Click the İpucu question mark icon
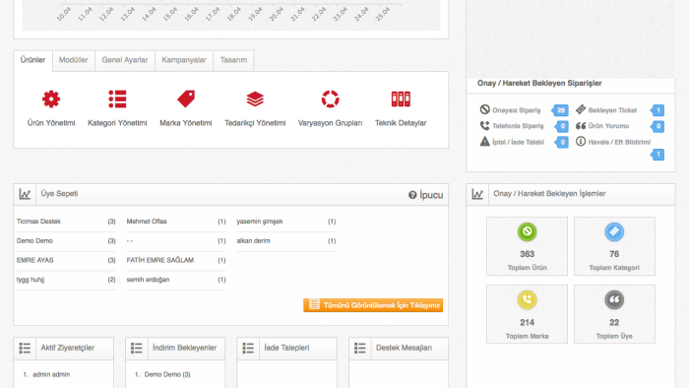 pyautogui.click(x=412, y=195)
